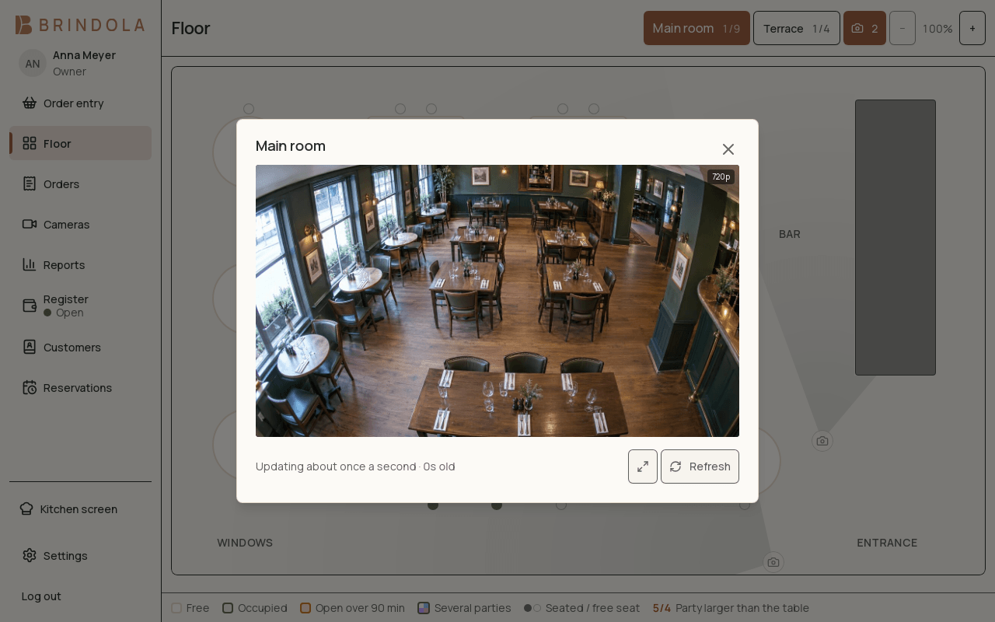The height and width of the screenshot is (622, 995).
Task: Open the Kitchen screen chef hat icon
Action: click(x=26, y=508)
